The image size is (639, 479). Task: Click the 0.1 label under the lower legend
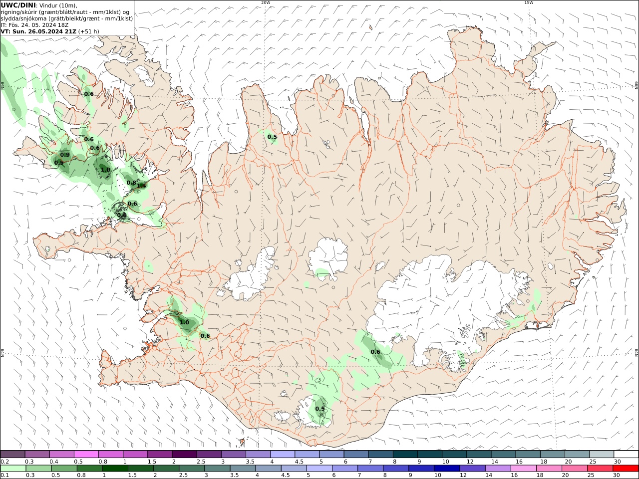(4, 476)
